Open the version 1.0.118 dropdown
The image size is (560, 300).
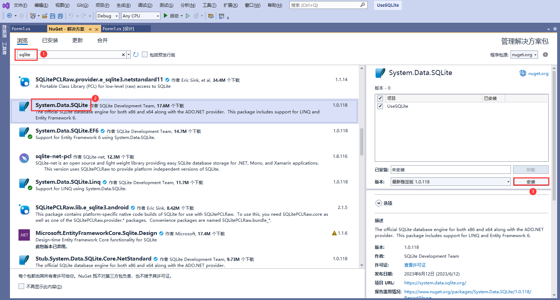tap(450, 182)
